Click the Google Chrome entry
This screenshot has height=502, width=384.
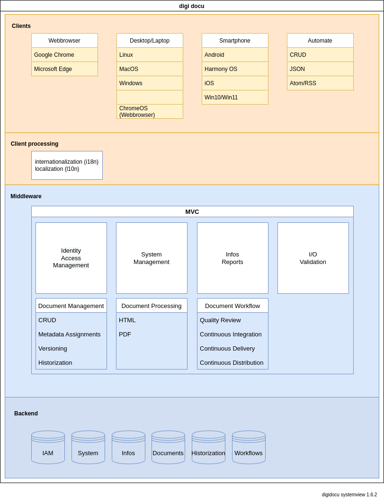coord(54,55)
